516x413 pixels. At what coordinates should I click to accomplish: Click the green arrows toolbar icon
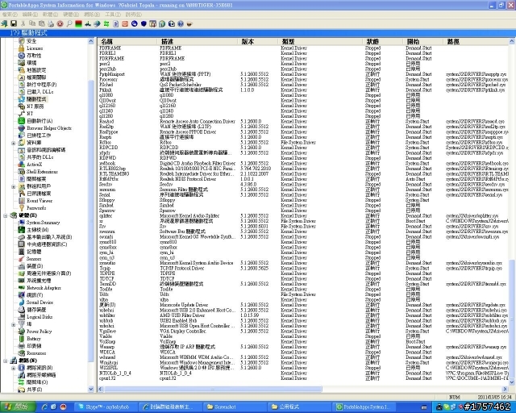tap(106, 23)
